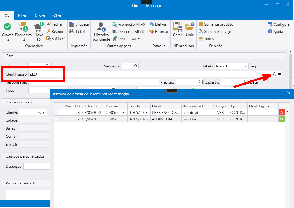
Task: Open the Configurar settings
Action: 279,24
